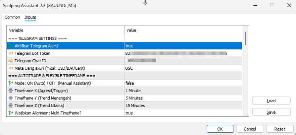This screenshot has height=135, width=296.
Task: Close the Scalping Assistant dialog window
Action: (x=289, y=6)
